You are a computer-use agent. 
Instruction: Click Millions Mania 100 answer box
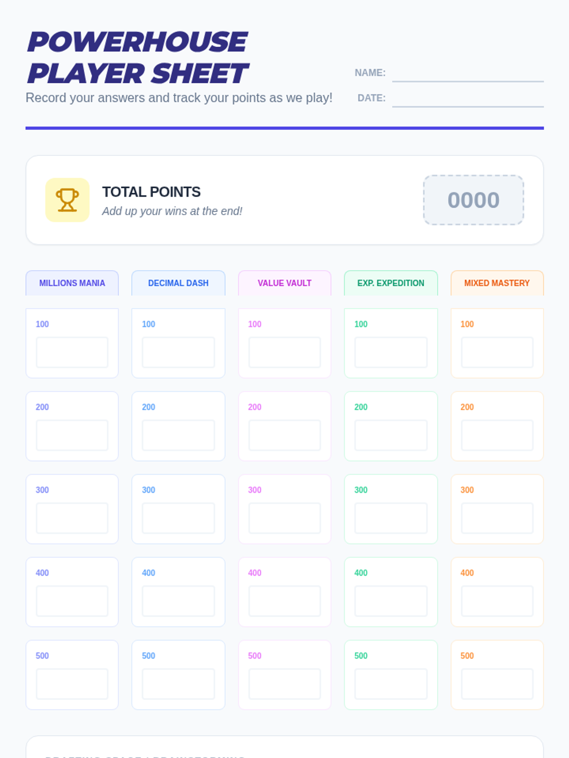72,352
